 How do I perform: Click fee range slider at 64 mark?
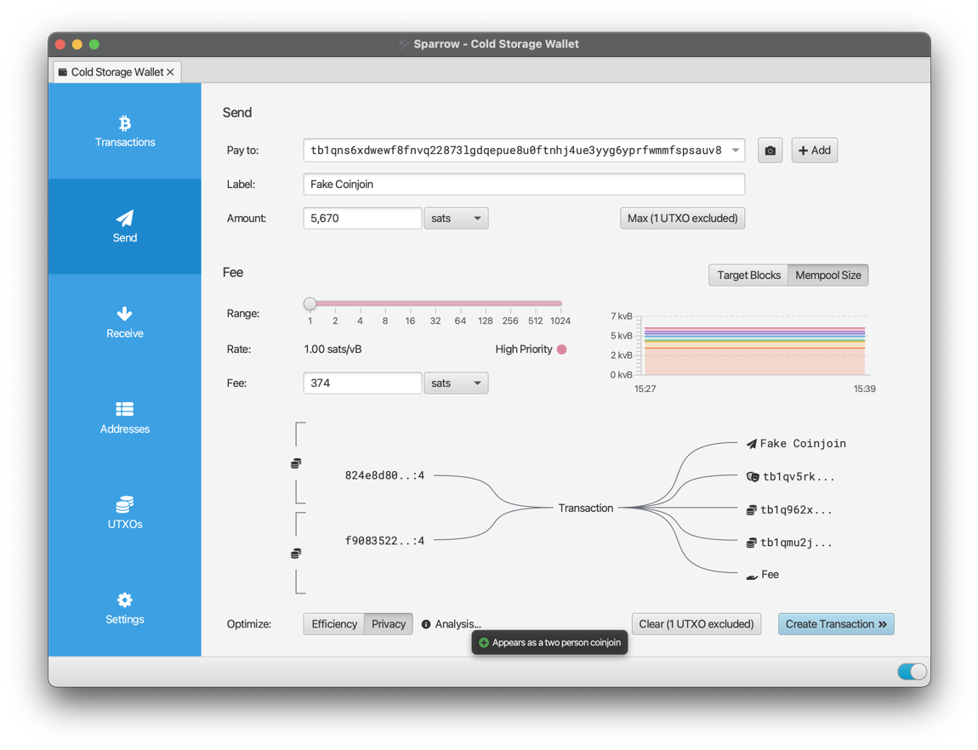pyautogui.click(x=460, y=304)
